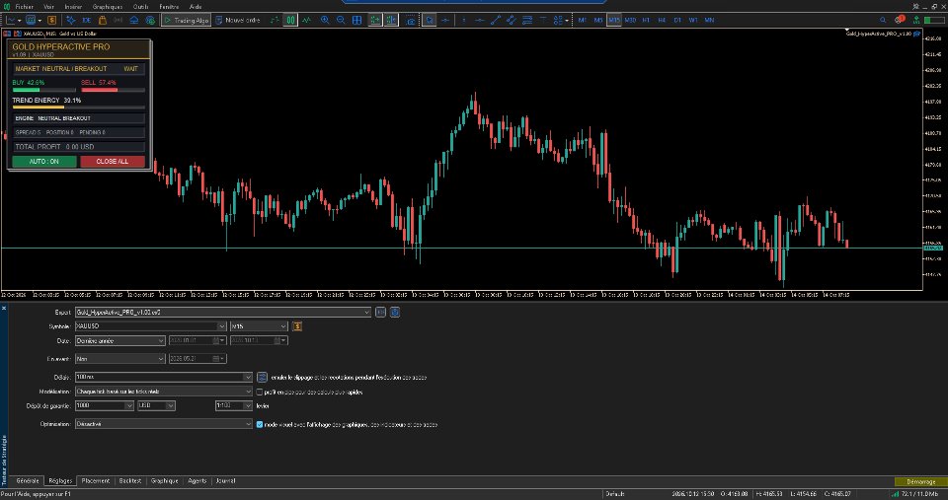Select the M5 timeframe

[x=598, y=20]
